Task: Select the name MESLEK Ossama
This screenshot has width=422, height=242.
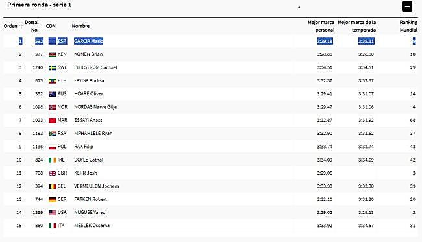Action: [92, 226]
